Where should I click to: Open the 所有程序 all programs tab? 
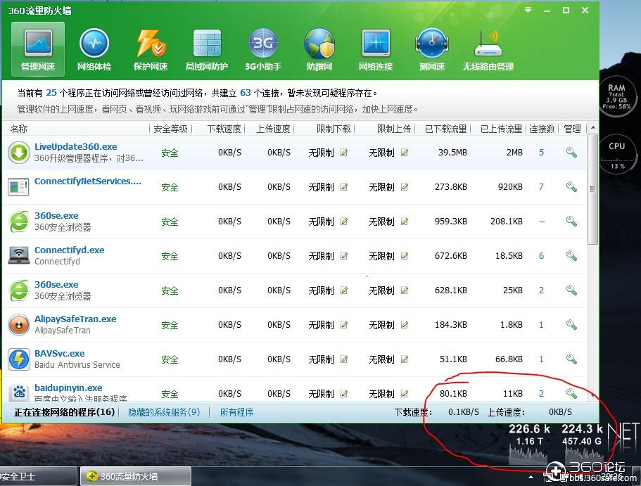[236, 412]
